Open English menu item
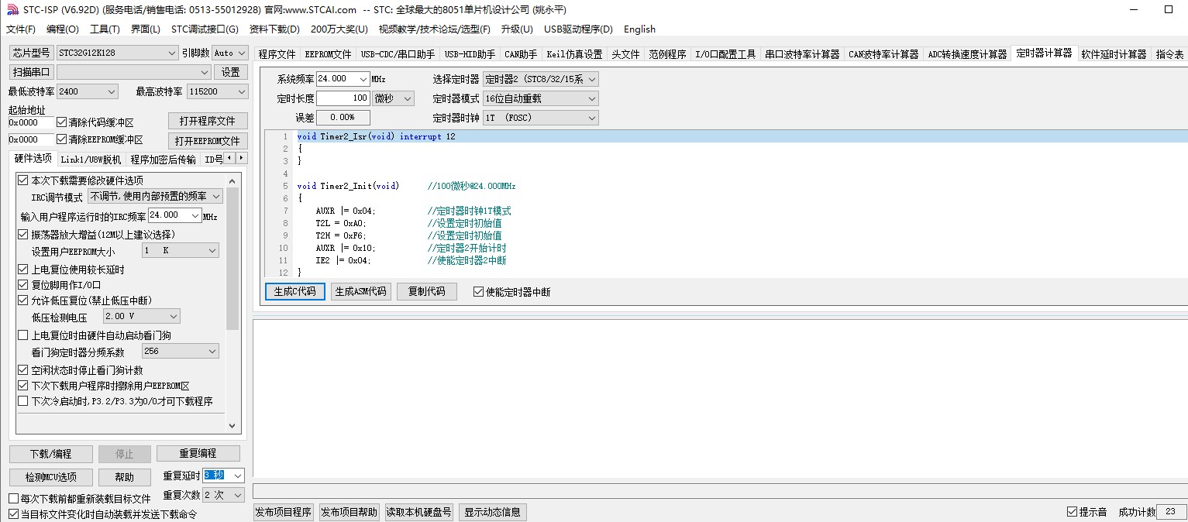The image size is (1188, 522). click(x=639, y=29)
